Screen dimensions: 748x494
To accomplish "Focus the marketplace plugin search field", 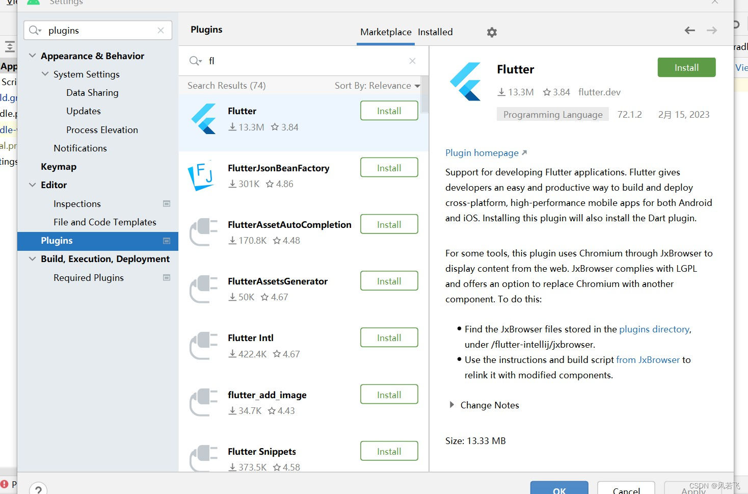I will (304, 61).
